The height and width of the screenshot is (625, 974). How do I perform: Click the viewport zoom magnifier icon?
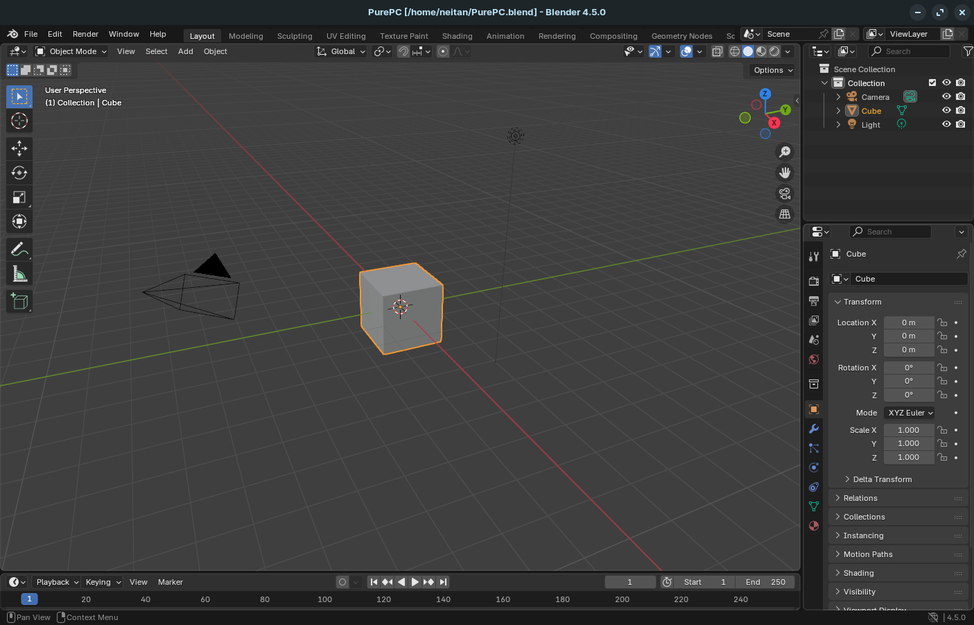[784, 151]
